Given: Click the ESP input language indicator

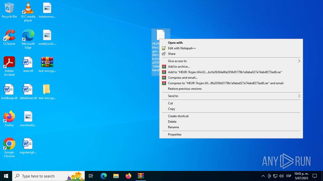Looking at the screenshot, I should click(x=289, y=176).
